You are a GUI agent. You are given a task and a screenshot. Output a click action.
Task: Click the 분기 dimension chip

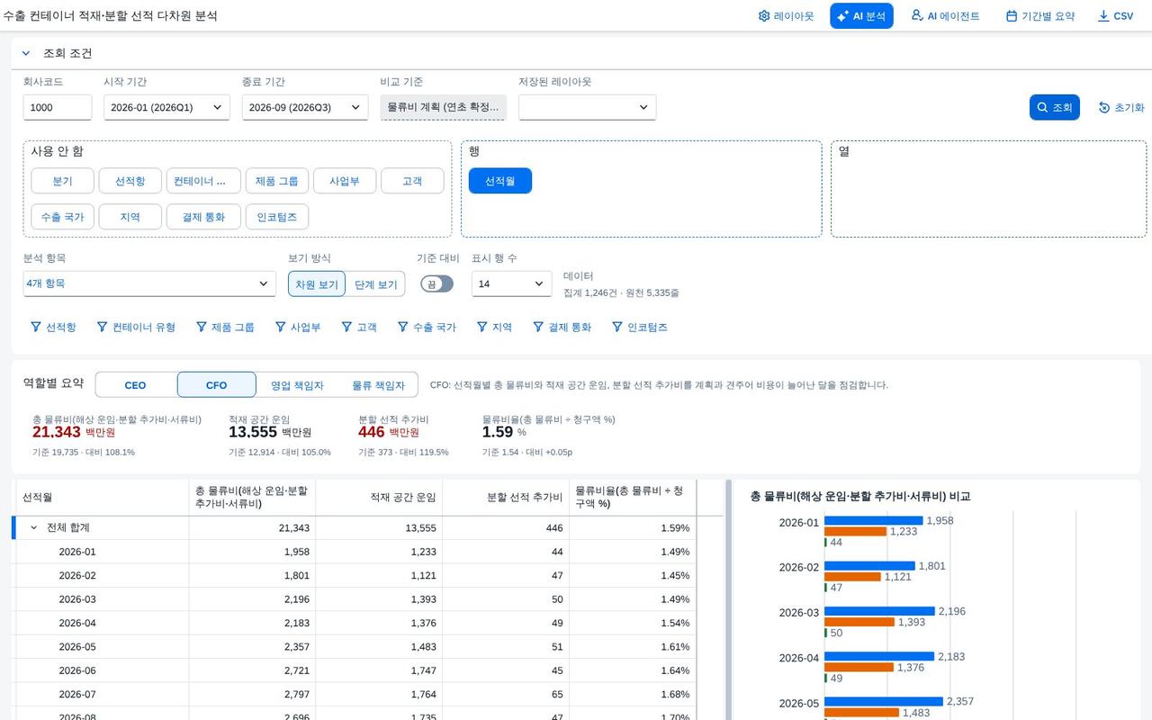pyautogui.click(x=62, y=181)
